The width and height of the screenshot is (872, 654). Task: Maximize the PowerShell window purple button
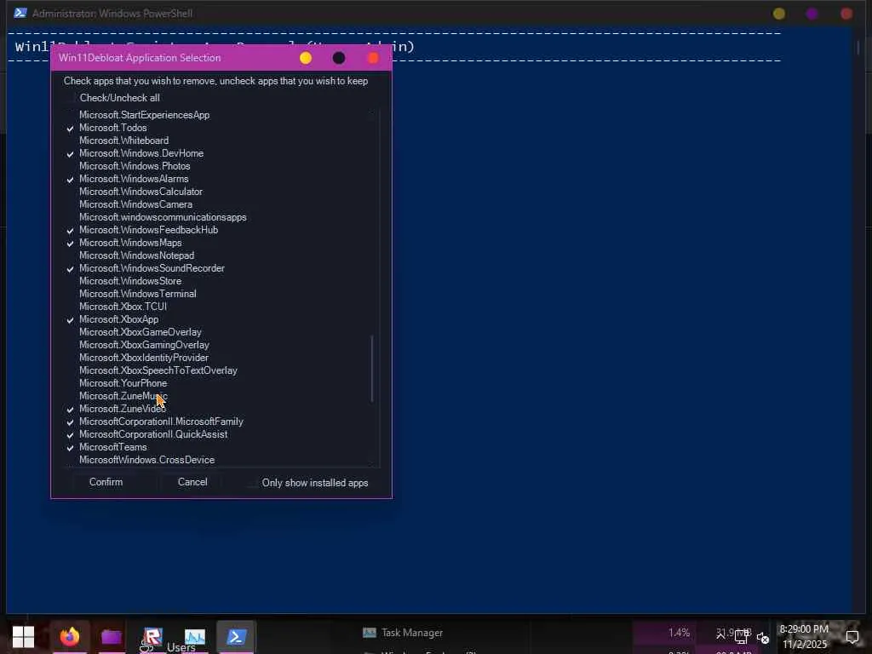click(812, 14)
